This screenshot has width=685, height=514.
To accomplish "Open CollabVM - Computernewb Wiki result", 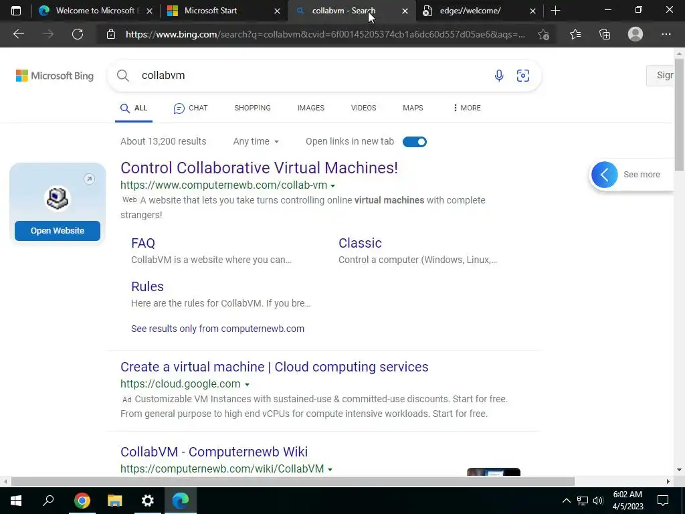I will pyautogui.click(x=214, y=452).
